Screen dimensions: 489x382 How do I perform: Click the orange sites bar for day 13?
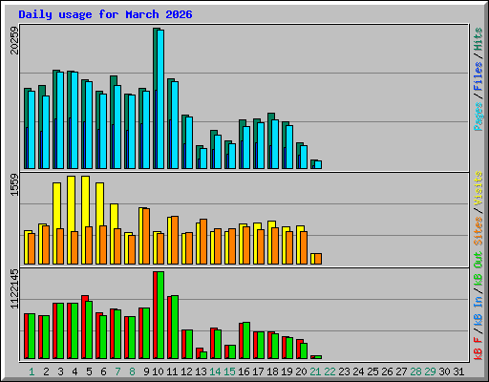tap(203, 242)
